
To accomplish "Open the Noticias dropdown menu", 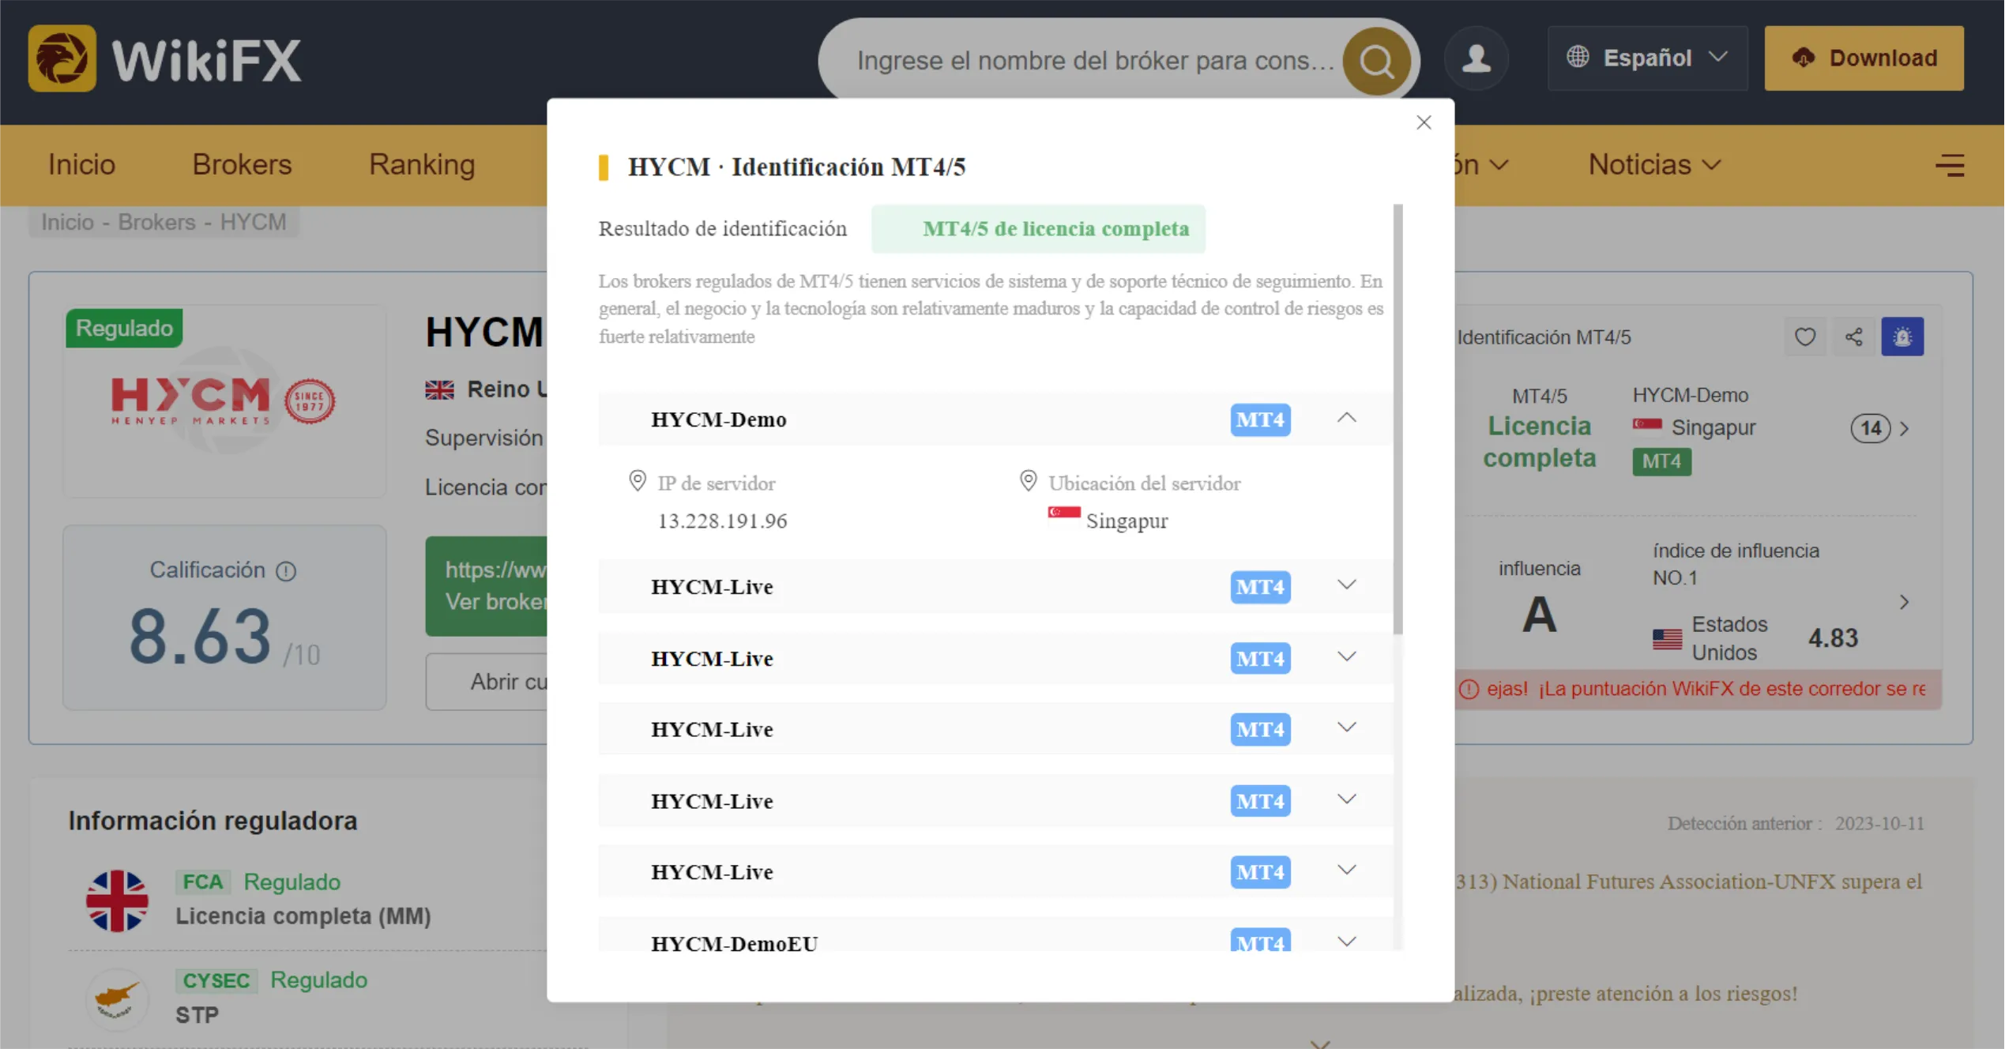I will click(1654, 165).
